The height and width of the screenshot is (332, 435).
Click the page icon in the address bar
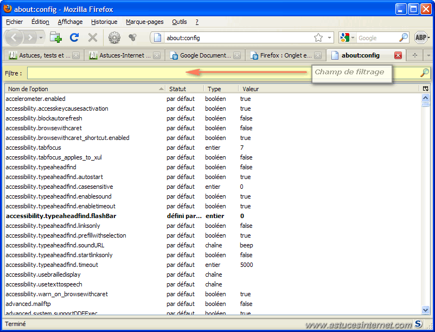157,37
